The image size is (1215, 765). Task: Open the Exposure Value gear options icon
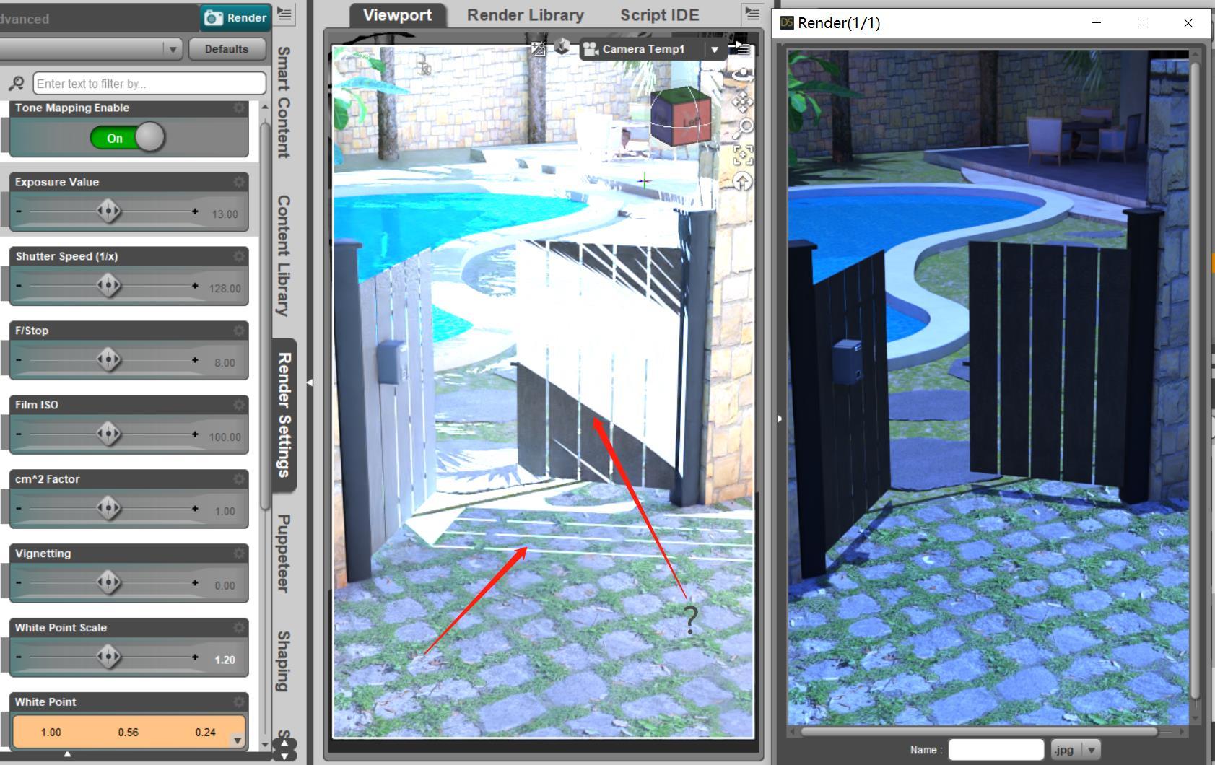pos(239,183)
